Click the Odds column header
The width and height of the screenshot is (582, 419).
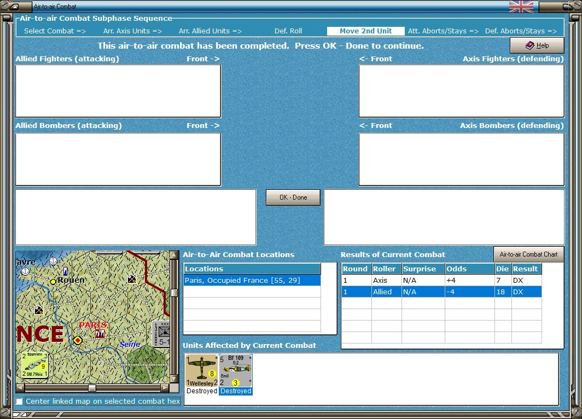tap(469, 269)
